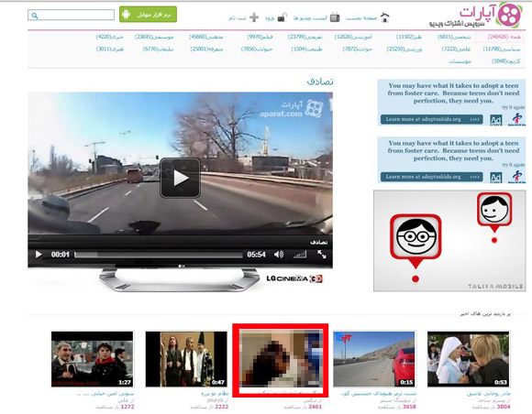Image resolution: width=532 pixels, height=414 pixels.
Task: Open the sports category (25250)
Action: pos(405,49)
